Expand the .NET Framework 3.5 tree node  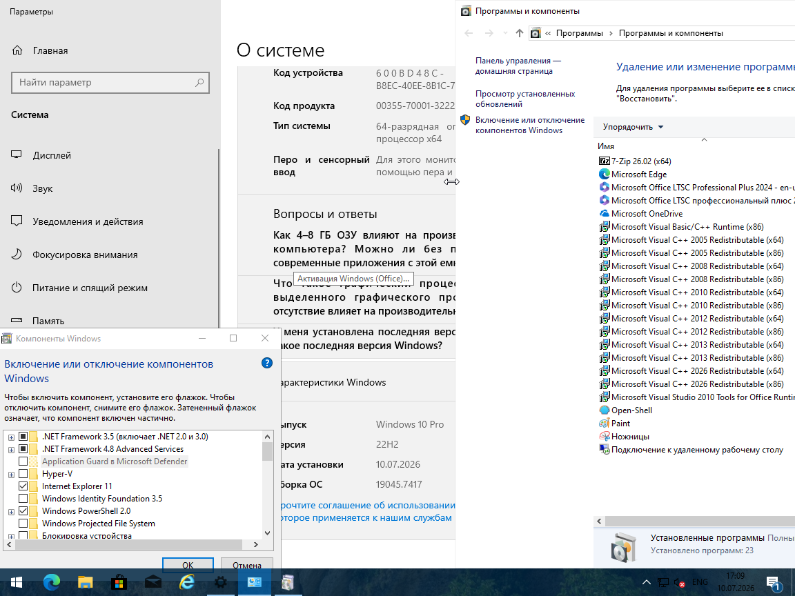tap(11, 437)
